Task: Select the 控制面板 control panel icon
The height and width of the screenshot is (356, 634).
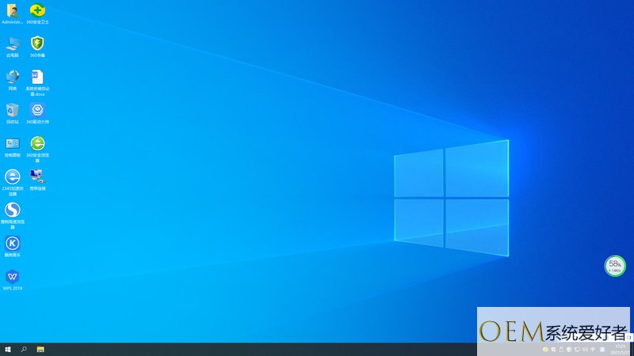Action: click(x=13, y=146)
